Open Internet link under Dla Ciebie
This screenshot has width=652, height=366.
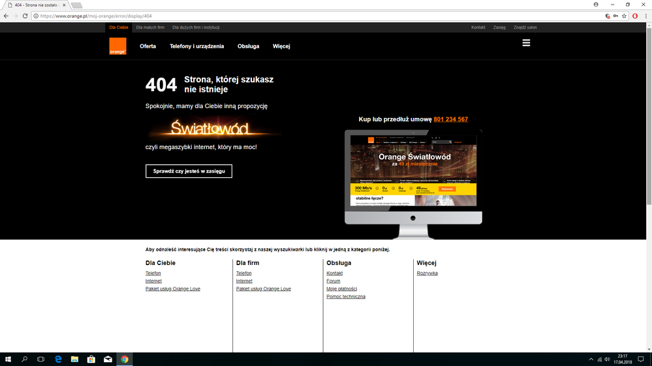(153, 281)
